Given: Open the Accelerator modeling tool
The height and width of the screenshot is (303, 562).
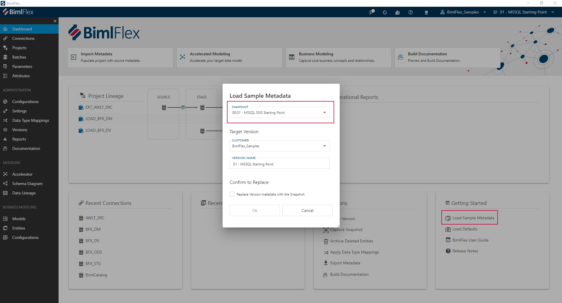Looking at the screenshot, I should click(x=22, y=174).
